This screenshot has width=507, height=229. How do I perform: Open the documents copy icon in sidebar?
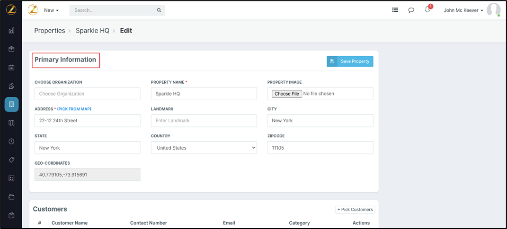tap(11, 215)
